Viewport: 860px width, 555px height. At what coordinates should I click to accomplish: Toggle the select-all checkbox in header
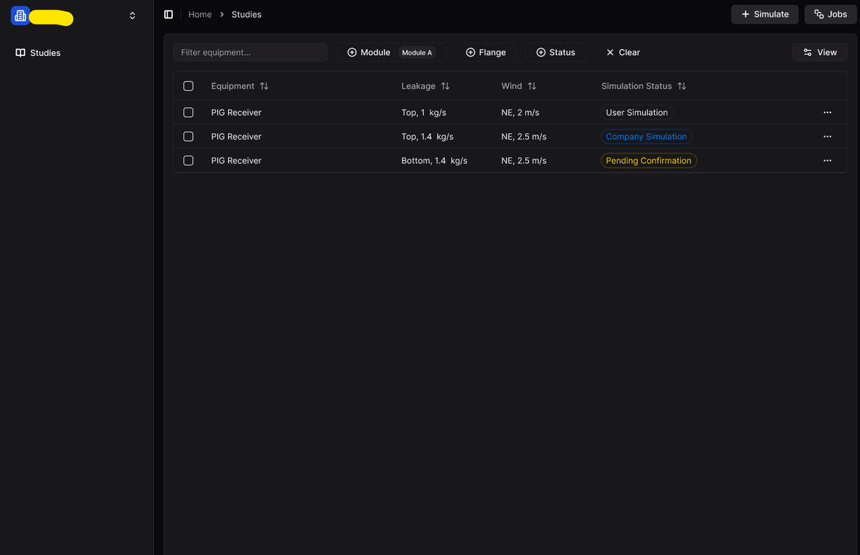188,86
